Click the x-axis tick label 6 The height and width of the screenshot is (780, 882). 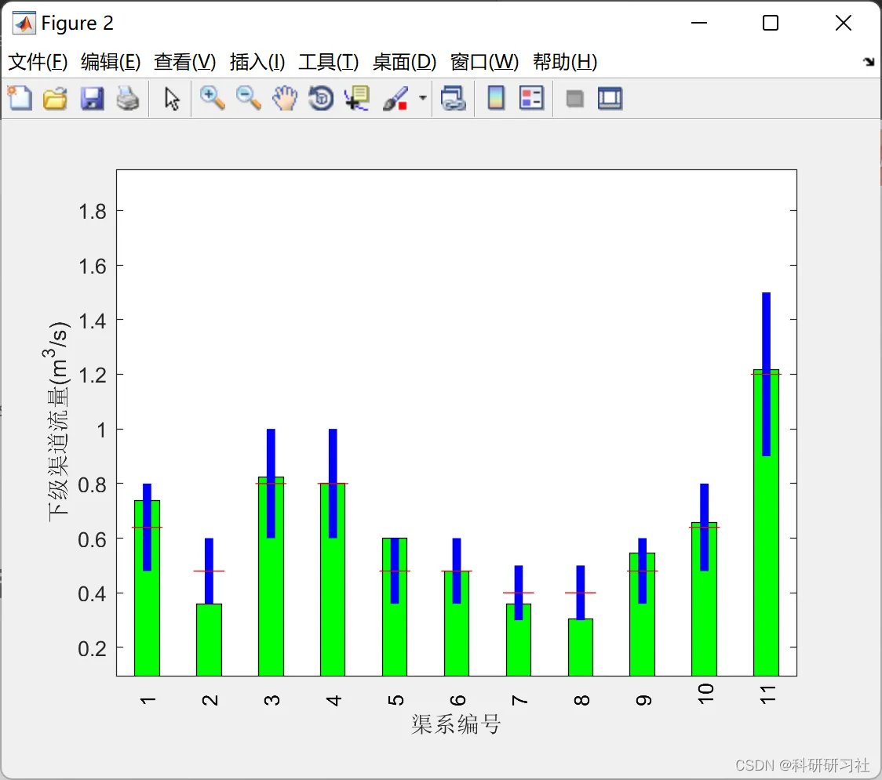coord(457,699)
